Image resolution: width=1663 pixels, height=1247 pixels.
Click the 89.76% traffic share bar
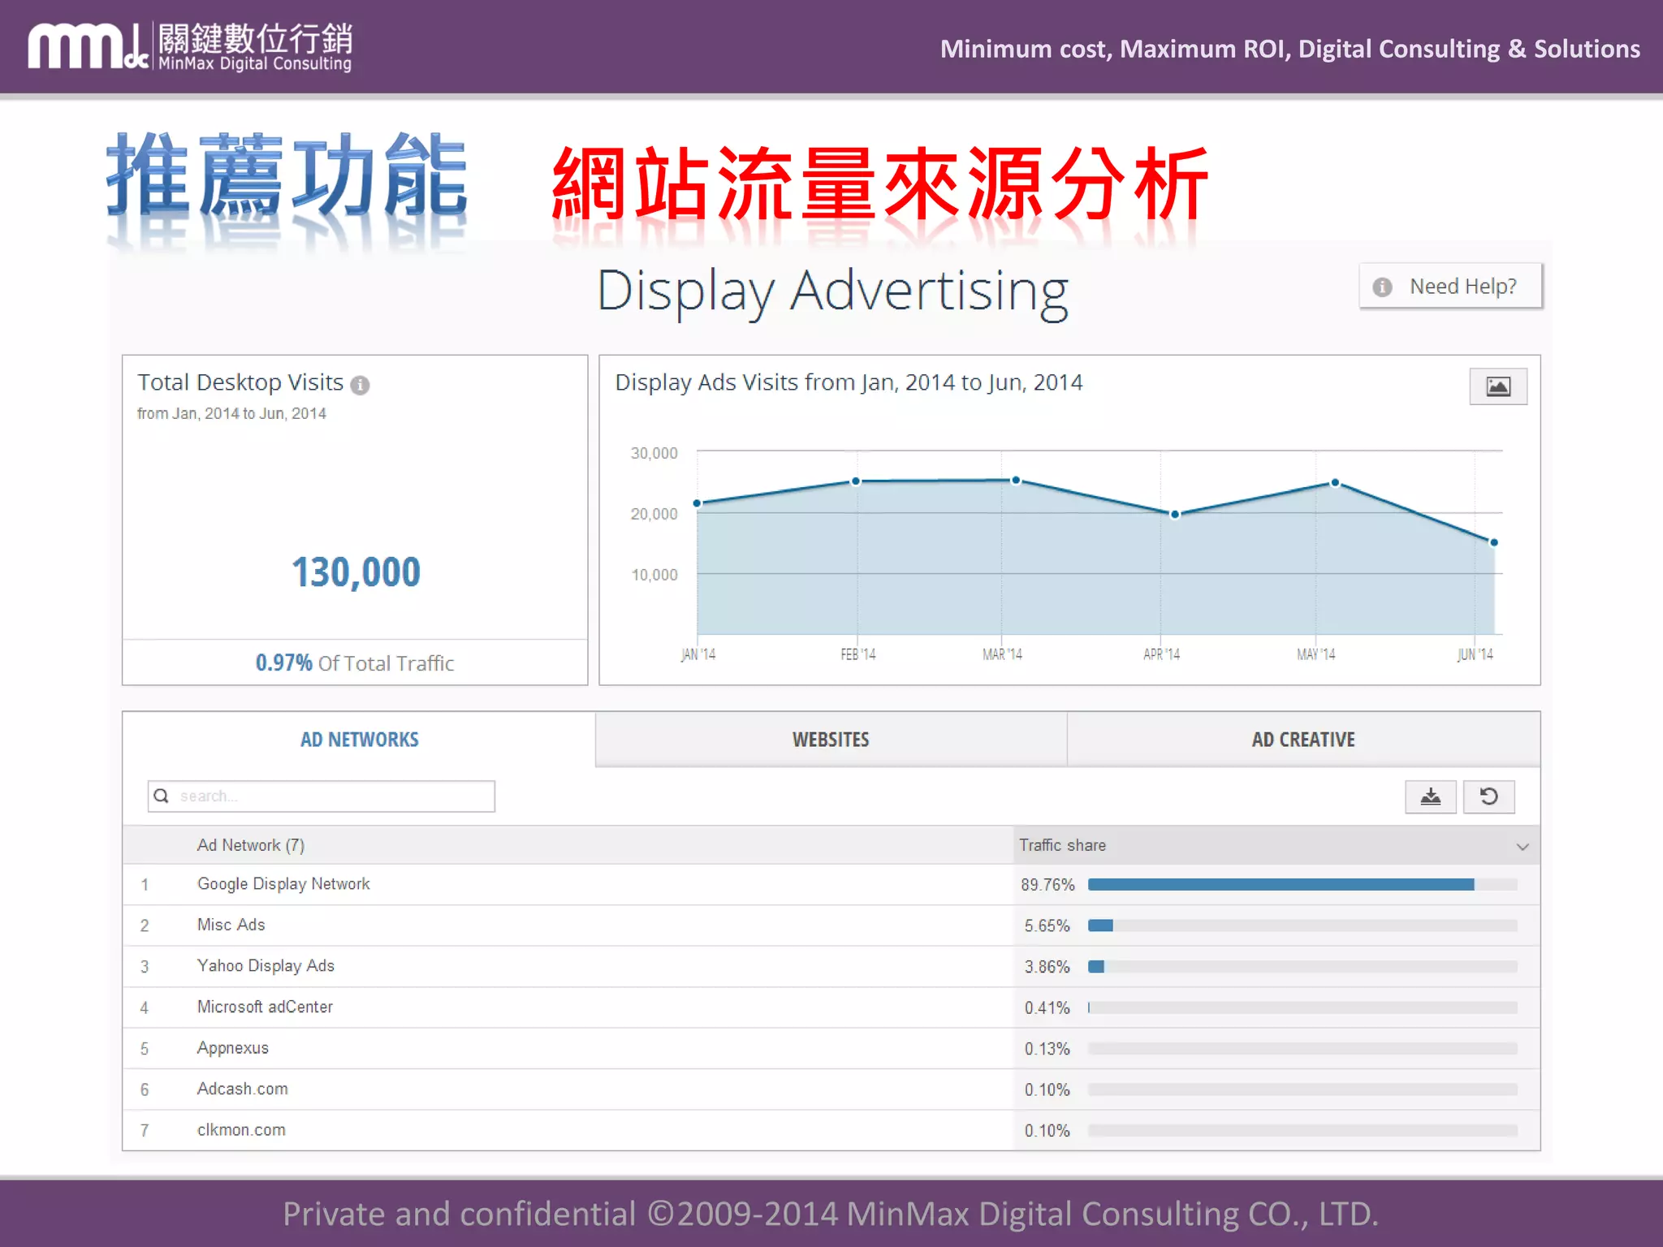(x=1302, y=884)
